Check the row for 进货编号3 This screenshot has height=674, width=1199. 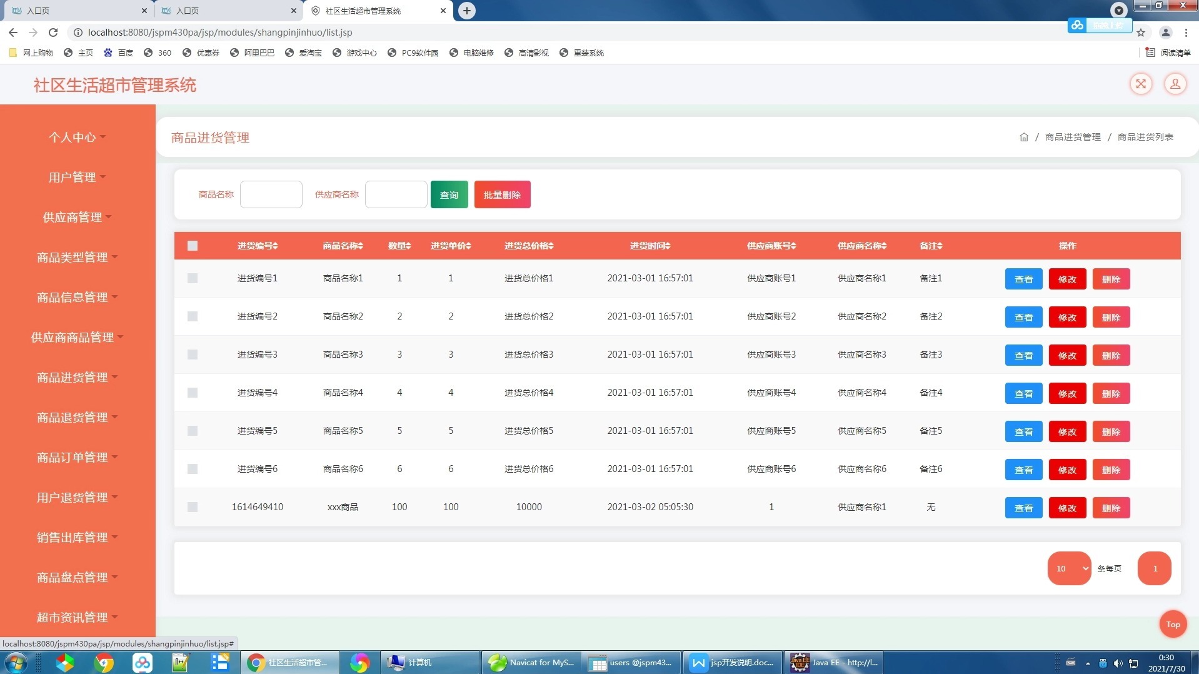coord(193,355)
